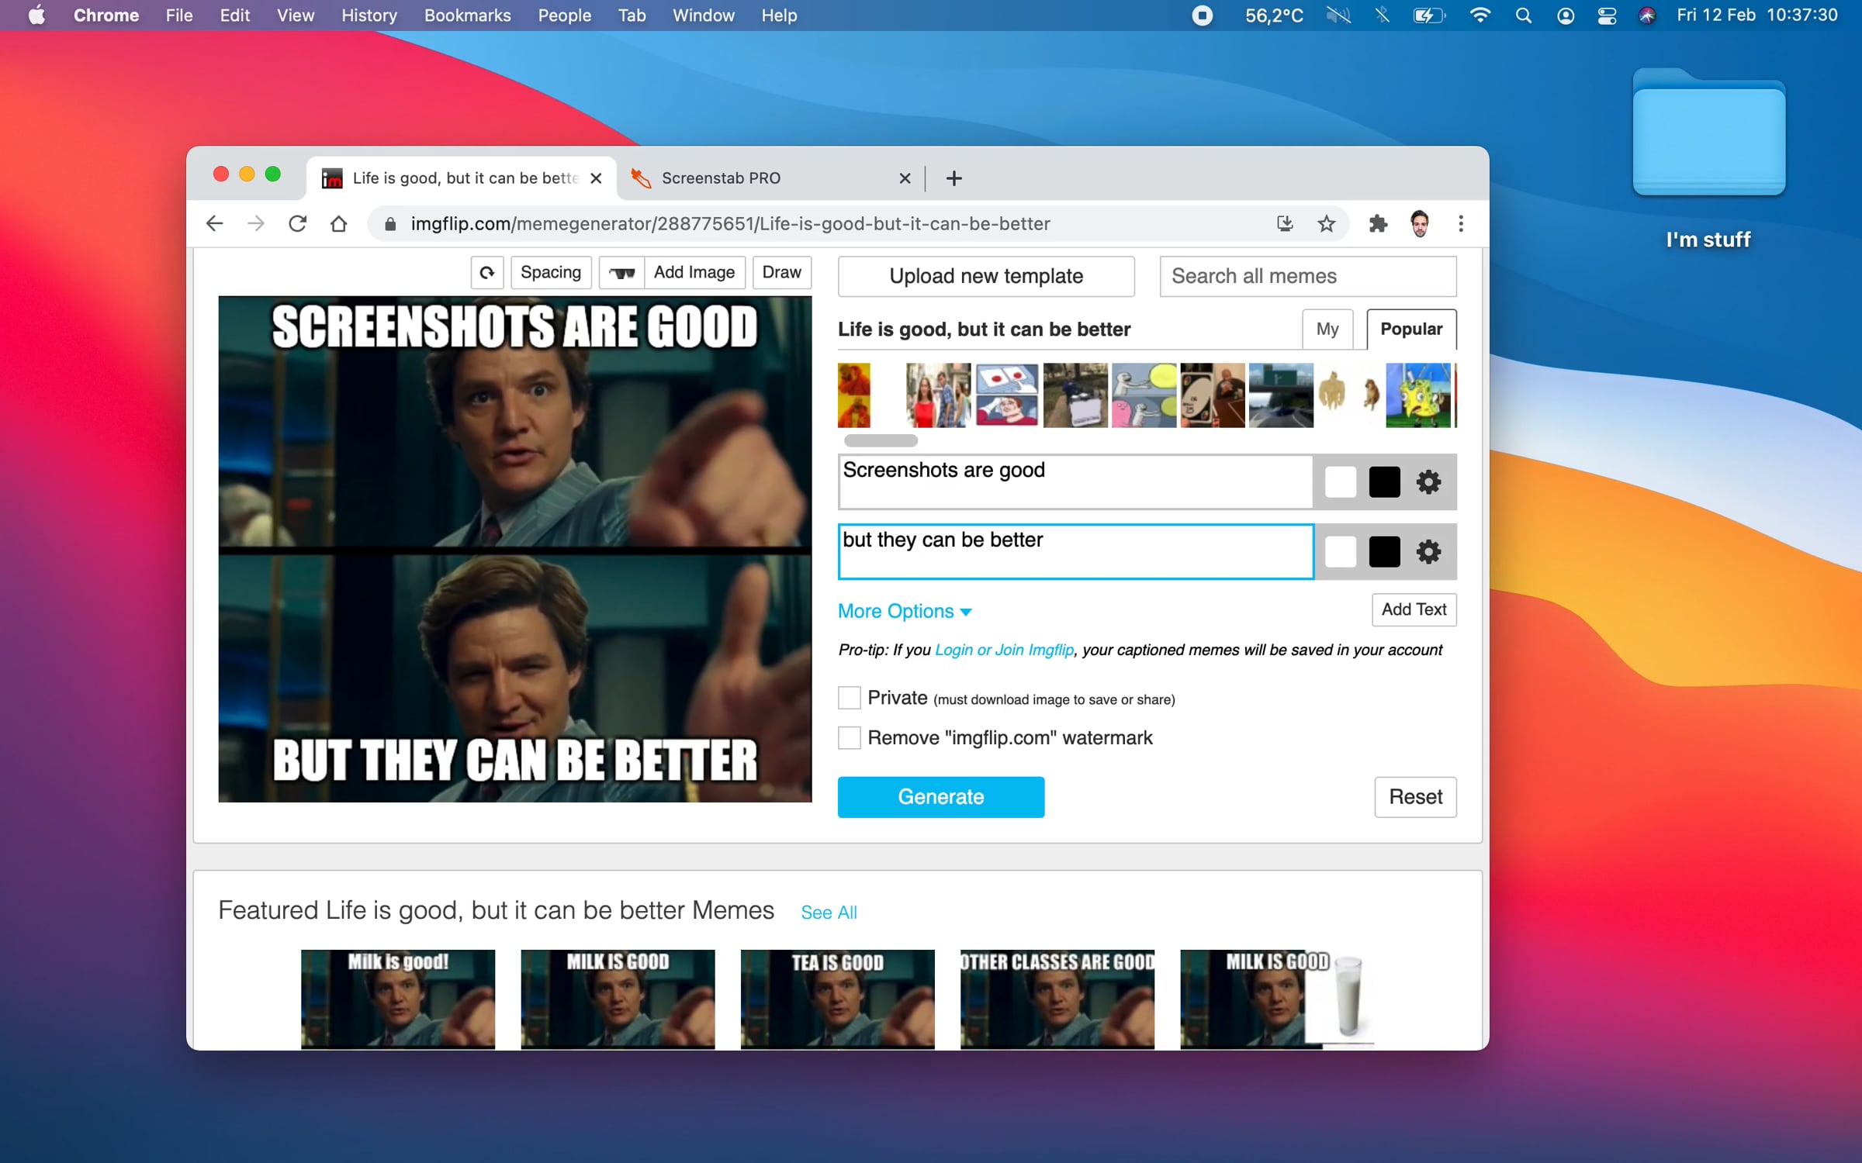
Task: Open settings gear for second text box
Action: point(1428,552)
